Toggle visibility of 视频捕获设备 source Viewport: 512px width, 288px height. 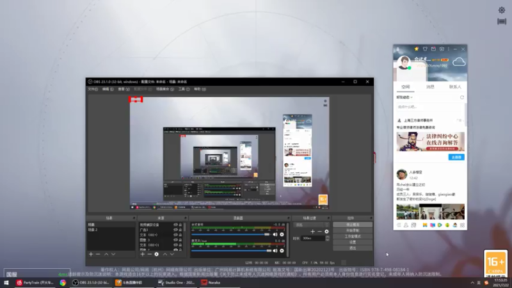click(175, 225)
